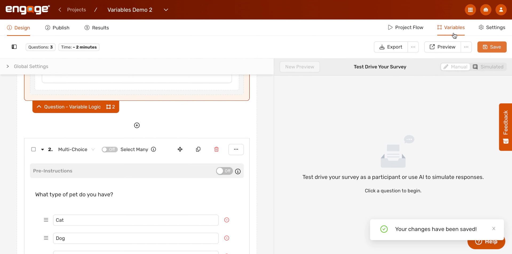Open the Settings tab
512x254 pixels.
click(492, 27)
